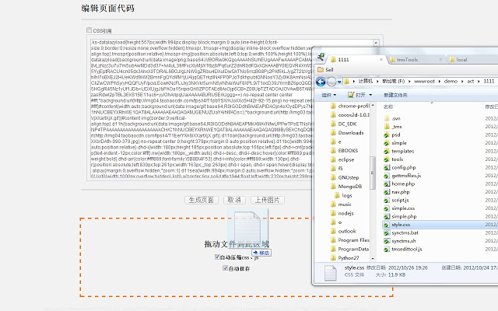Click the .svn folder icon
The height and width of the screenshot is (311, 498).
(387, 118)
